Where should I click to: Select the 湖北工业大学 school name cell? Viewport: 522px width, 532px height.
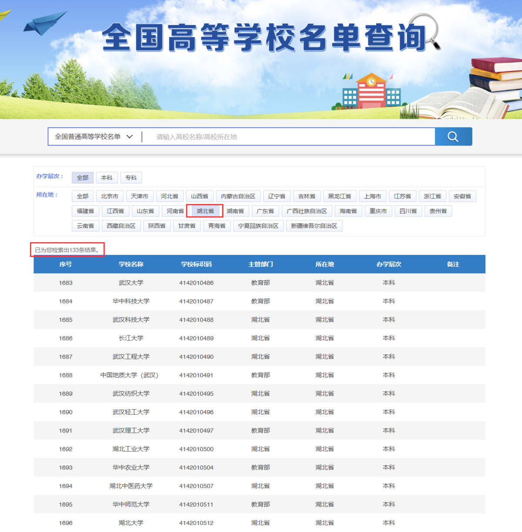coord(131,449)
